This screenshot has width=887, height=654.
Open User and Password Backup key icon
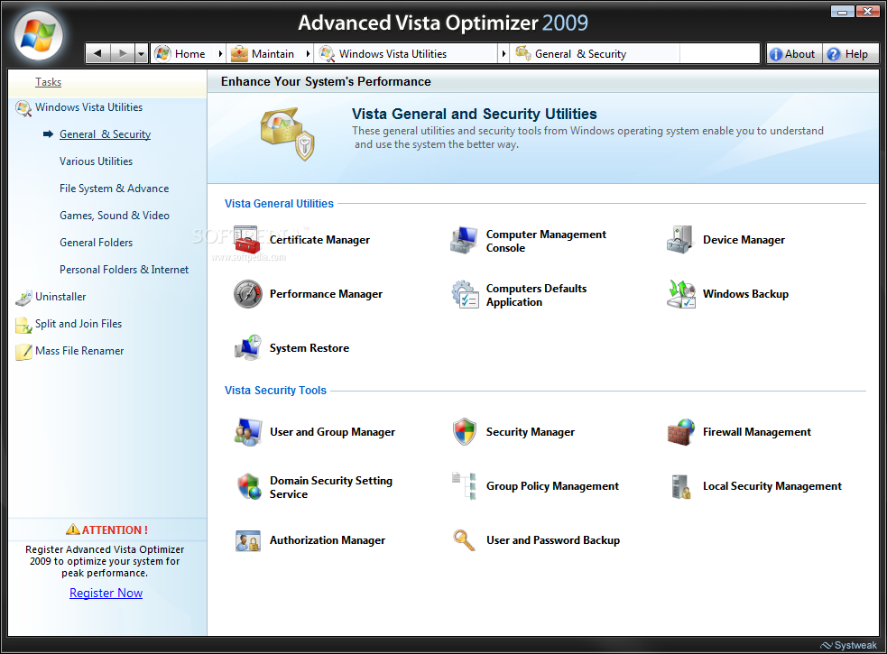coord(464,540)
